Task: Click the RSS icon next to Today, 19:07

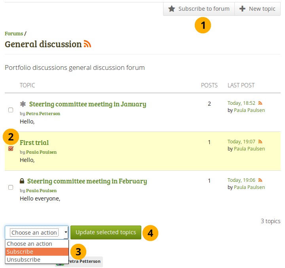Action: pos(260,142)
